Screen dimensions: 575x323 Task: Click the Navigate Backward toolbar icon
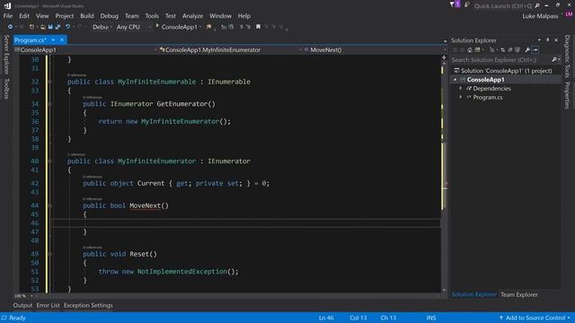click(10, 27)
